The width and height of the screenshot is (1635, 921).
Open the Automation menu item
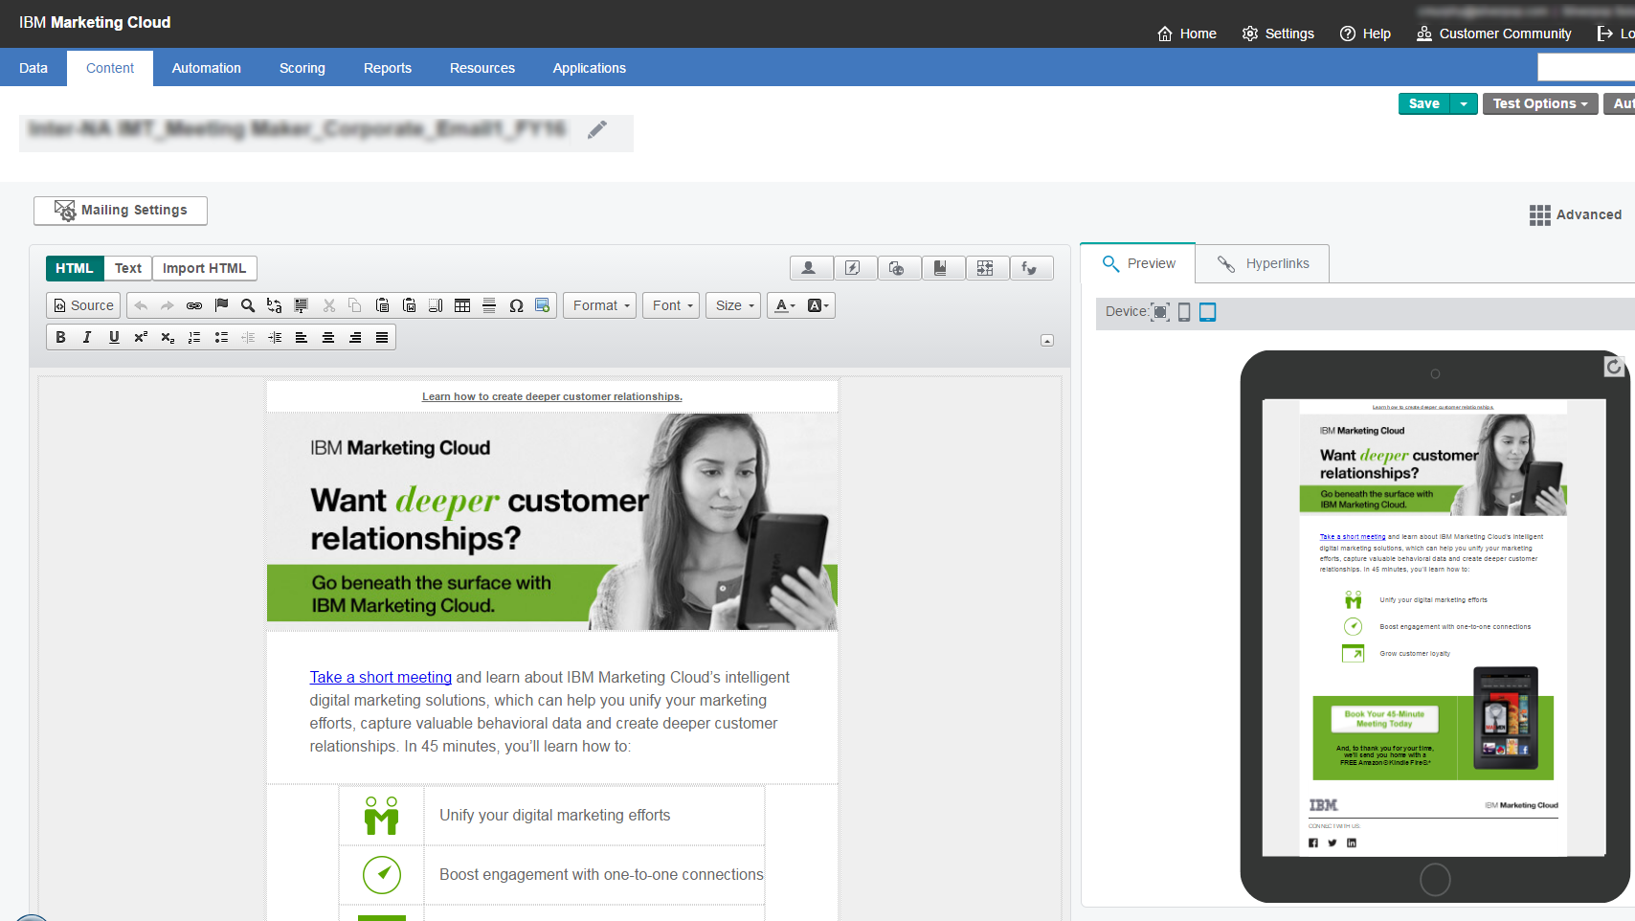206,68
